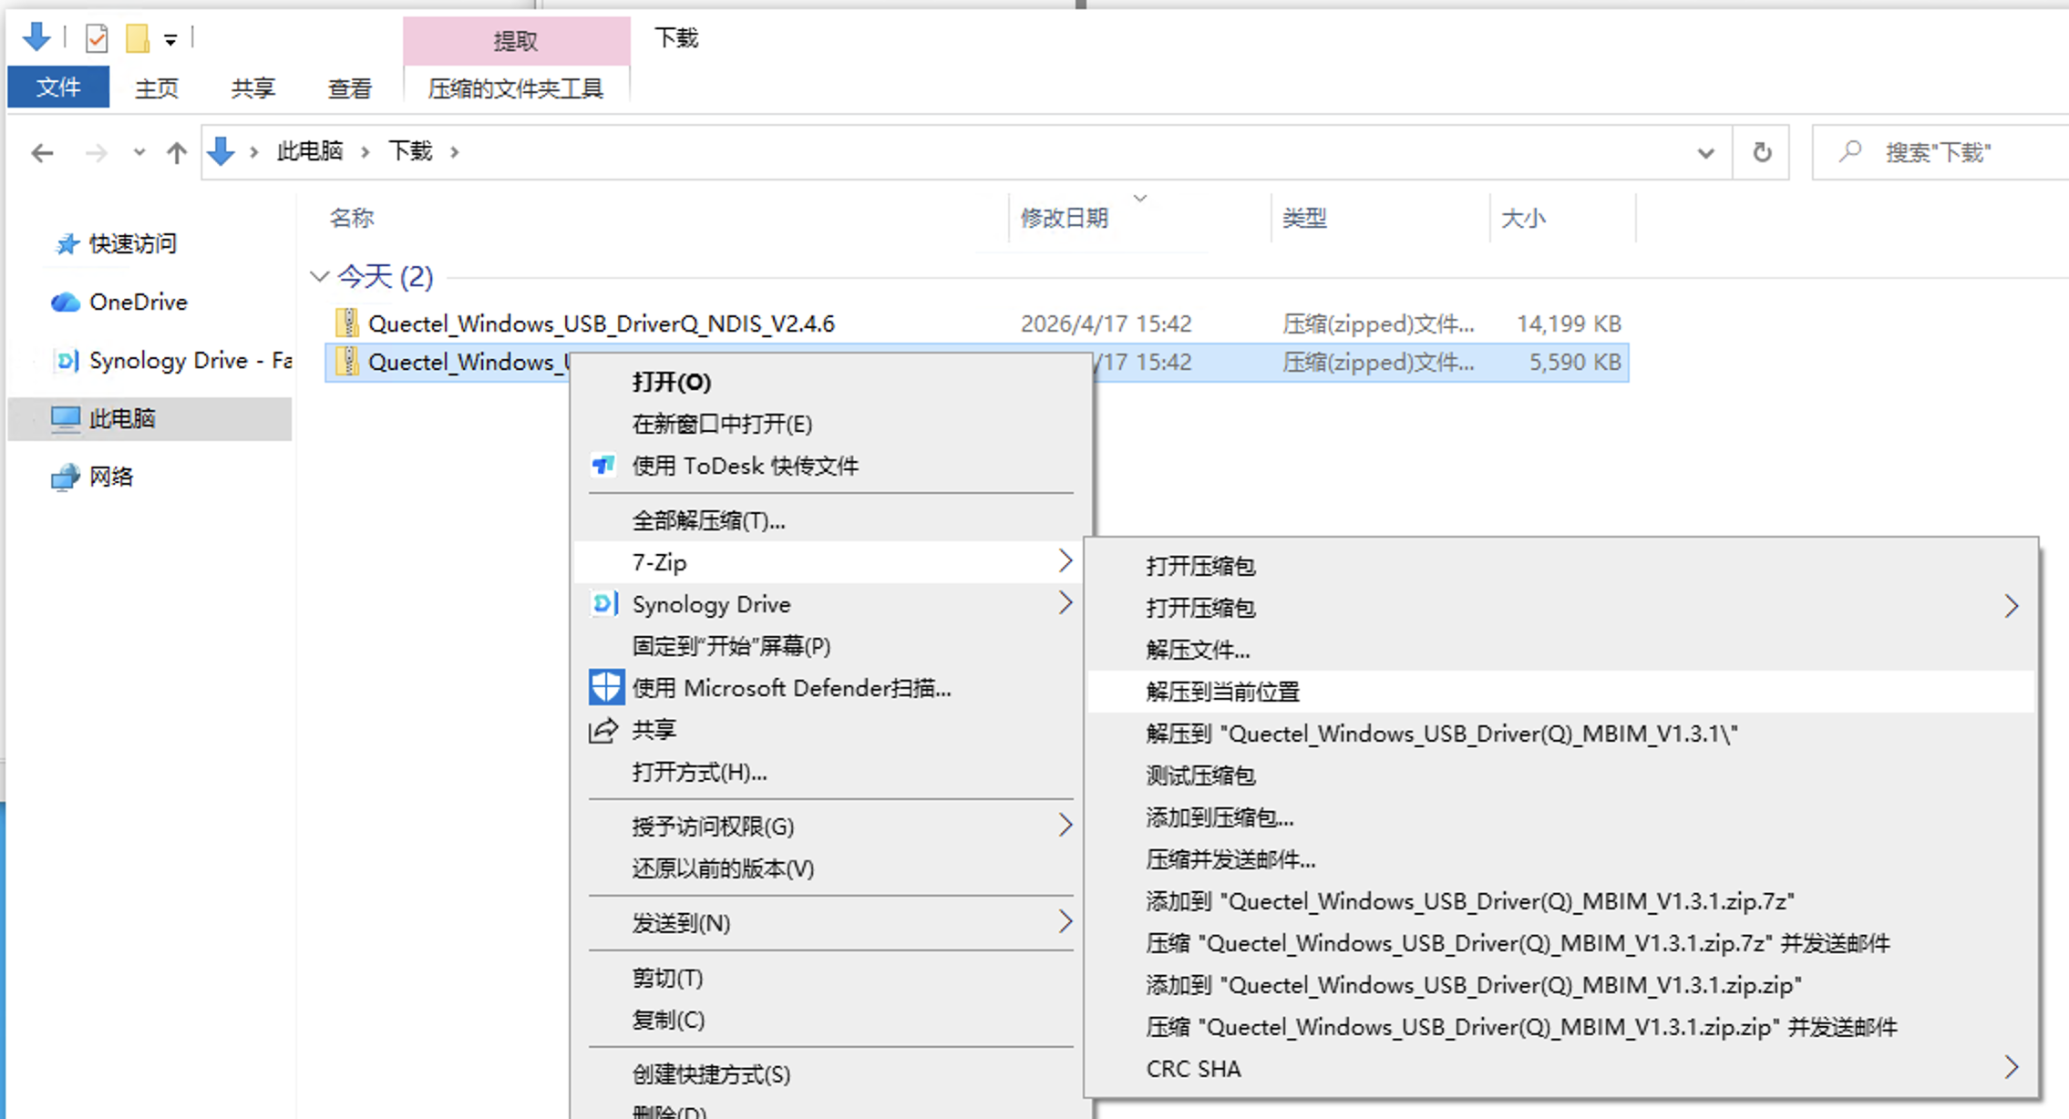This screenshot has height=1119, width=2069.
Task: Open the 文件 ribbon tab
Action: click(58, 87)
